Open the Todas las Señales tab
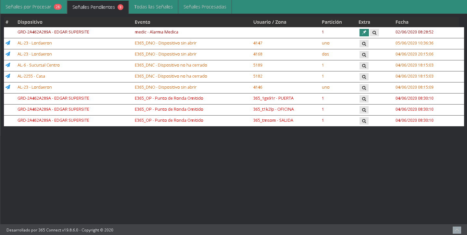The height and width of the screenshot is (235, 467). 153,7
